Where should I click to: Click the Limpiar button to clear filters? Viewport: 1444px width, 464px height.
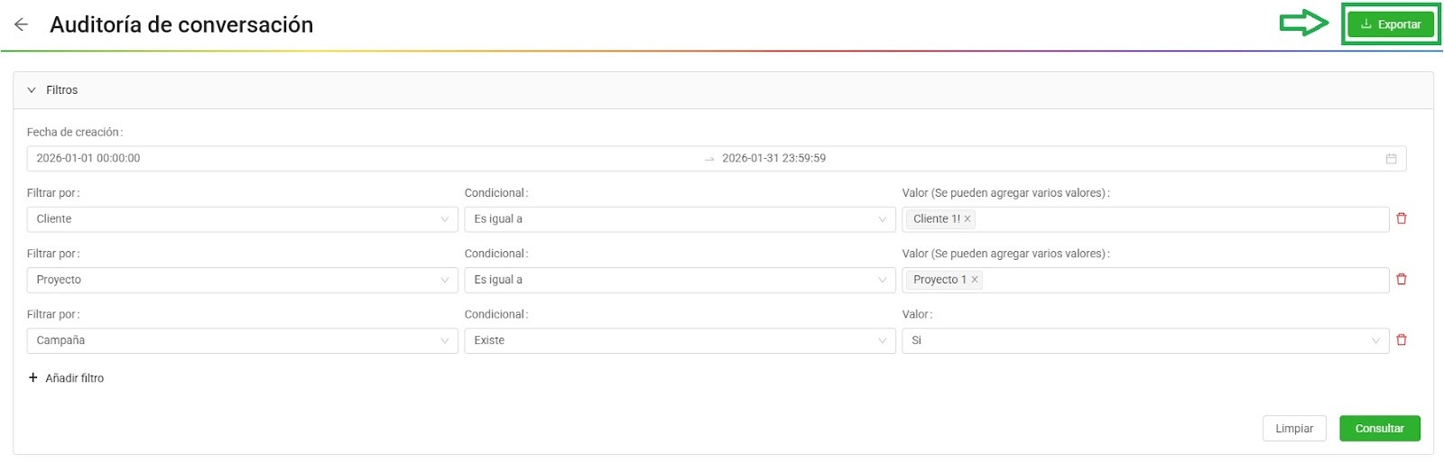pos(1293,429)
